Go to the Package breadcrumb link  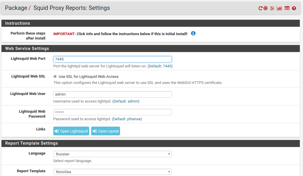[16, 8]
